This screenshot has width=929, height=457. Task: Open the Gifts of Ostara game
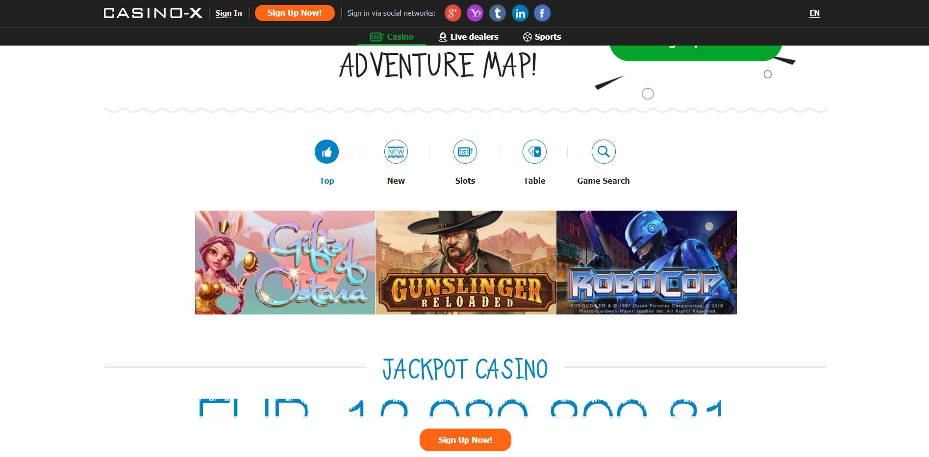tap(285, 263)
